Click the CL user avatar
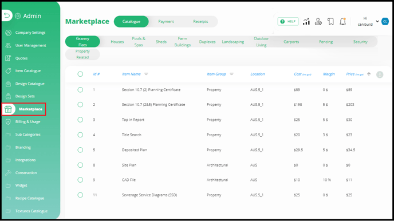 point(385,22)
